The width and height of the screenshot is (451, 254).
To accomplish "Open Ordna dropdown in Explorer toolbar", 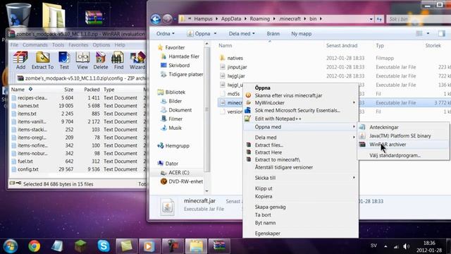I will 166,34.
